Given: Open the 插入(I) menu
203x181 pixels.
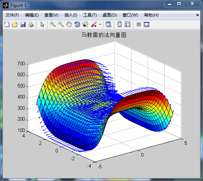Looking at the screenshot, I should (71, 15).
